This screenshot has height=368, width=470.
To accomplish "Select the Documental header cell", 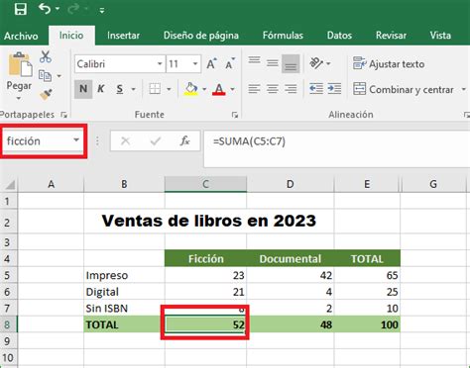I will 291,259.
